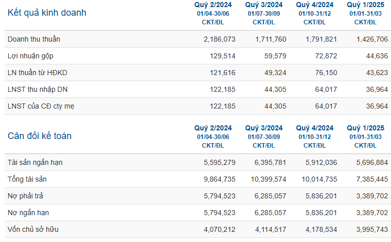Click Quý 2/2024 header in Cân đối kế toán

[x=213, y=128]
